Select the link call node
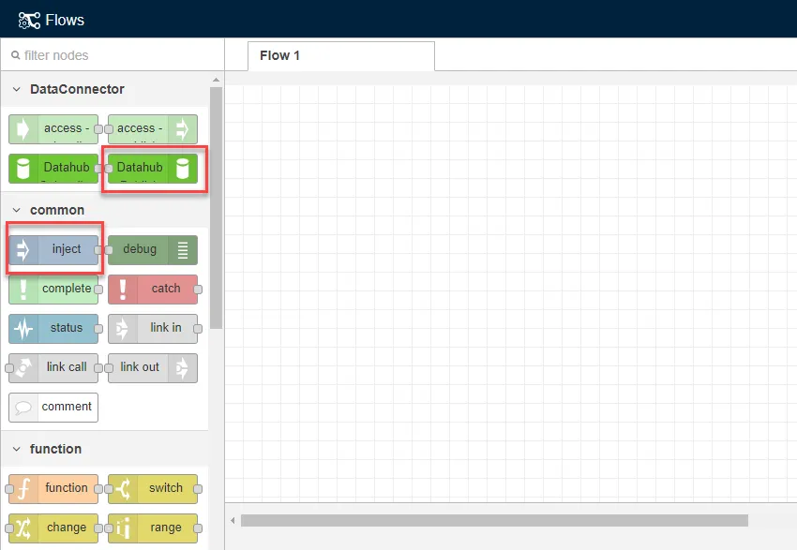The height and width of the screenshot is (550, 797). (x=53, y=367)
